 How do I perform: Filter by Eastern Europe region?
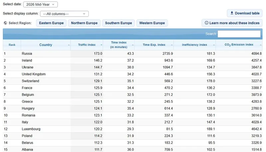(x=51, y=23)
